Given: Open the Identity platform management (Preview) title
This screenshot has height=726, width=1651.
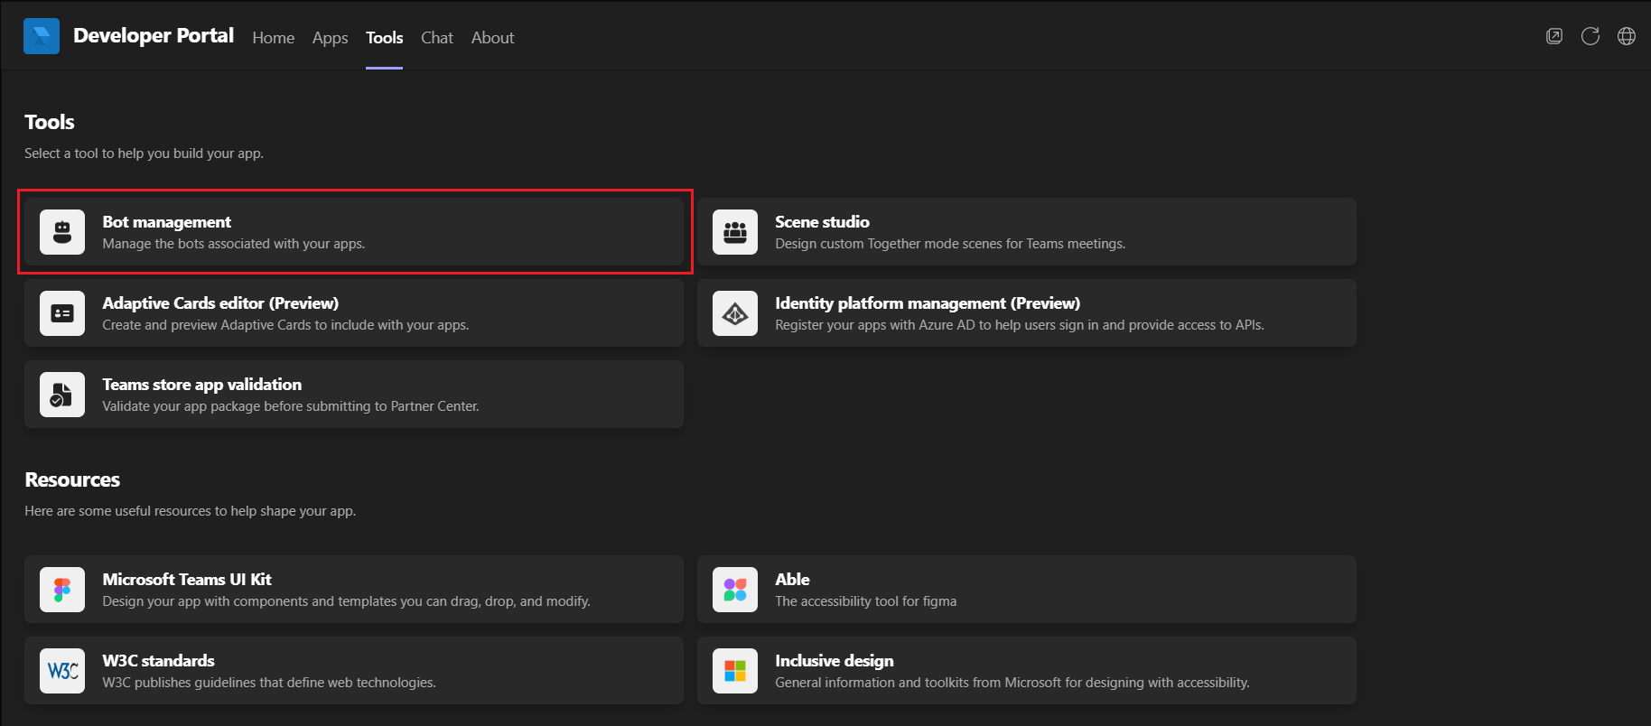Looking at the screenshot, I should (x=928, y=303).
